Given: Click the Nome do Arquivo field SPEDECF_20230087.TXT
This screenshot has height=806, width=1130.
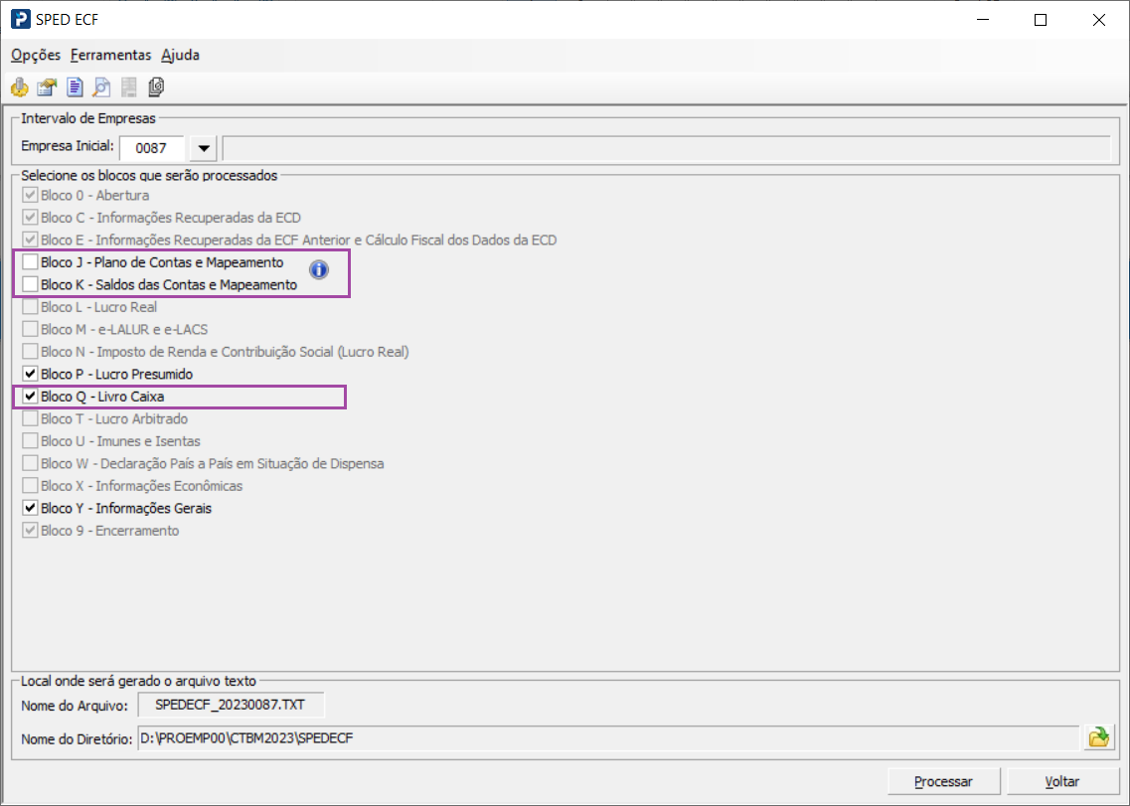Looking at the screenshot, I should [231, 705].
